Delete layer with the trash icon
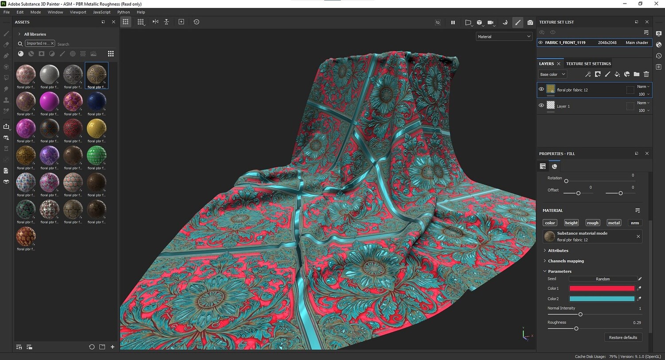 (x=646, y=74)
